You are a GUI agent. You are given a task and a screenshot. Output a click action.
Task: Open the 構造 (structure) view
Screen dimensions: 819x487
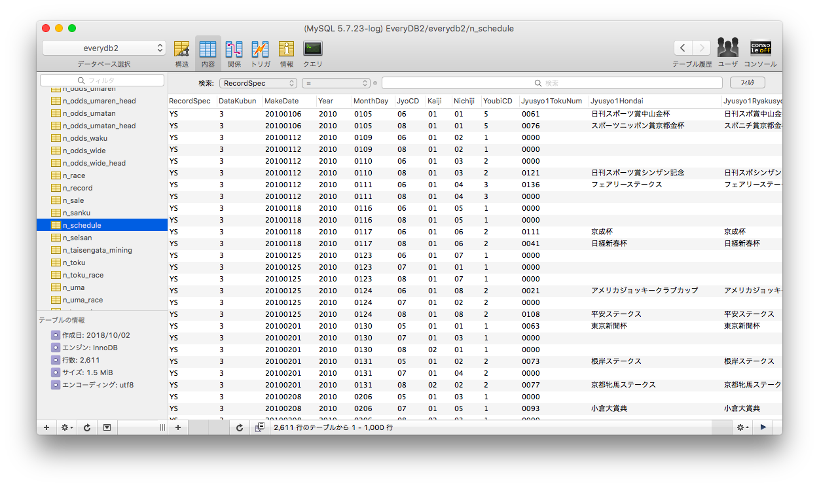pyautogui.click(x=181, y=54)
